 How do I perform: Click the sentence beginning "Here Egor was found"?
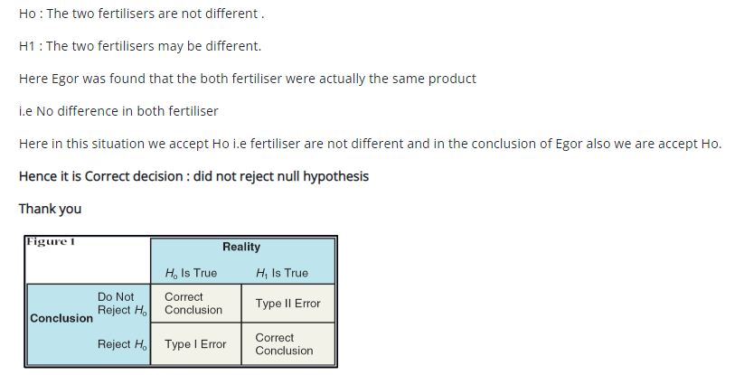coord(247,79)
